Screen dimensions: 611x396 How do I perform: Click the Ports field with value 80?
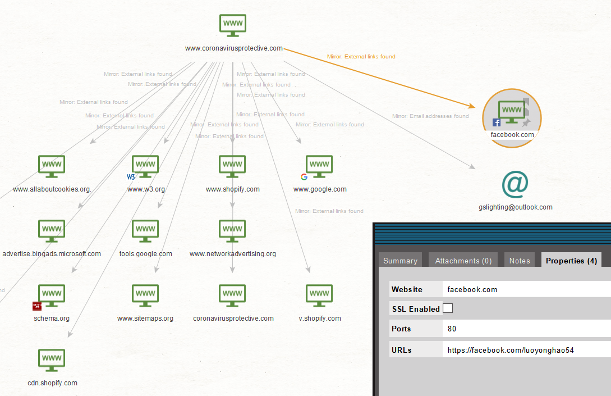coord(526,329)
